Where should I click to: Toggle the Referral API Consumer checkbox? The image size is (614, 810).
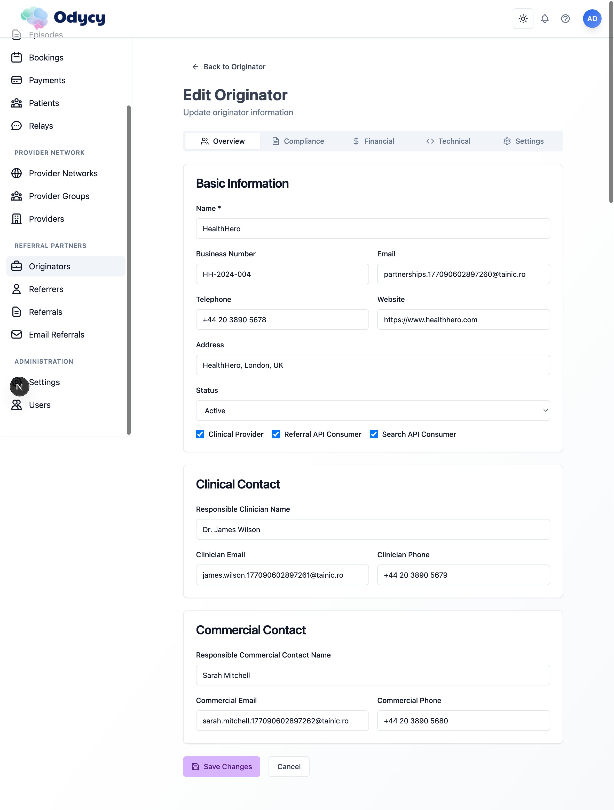[276, 434]
